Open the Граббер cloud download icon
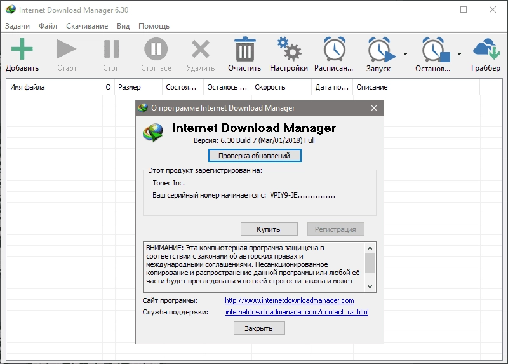Screen dimensions: 508x364 [x=486, y=49]
